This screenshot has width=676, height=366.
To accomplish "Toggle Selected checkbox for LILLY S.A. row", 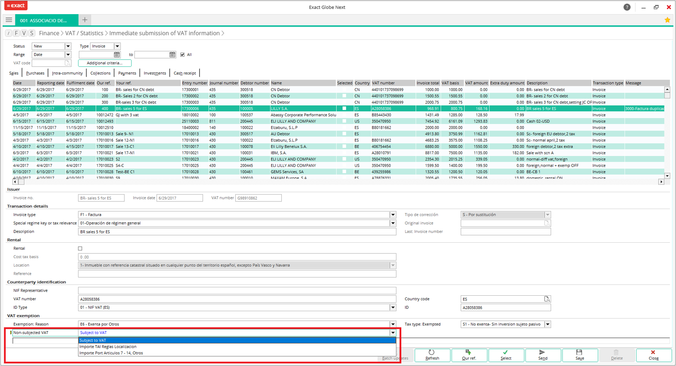I will point(344,109).
